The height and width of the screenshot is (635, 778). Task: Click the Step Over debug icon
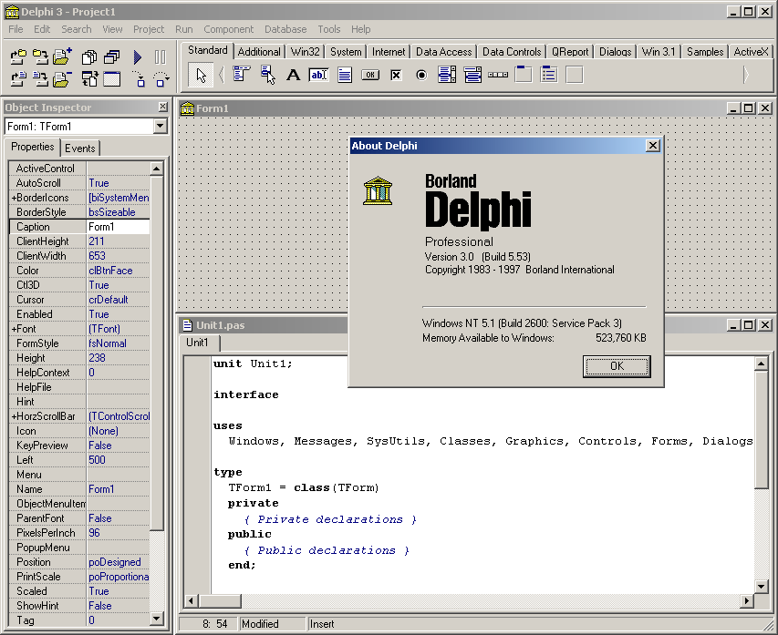pos(161,79)
